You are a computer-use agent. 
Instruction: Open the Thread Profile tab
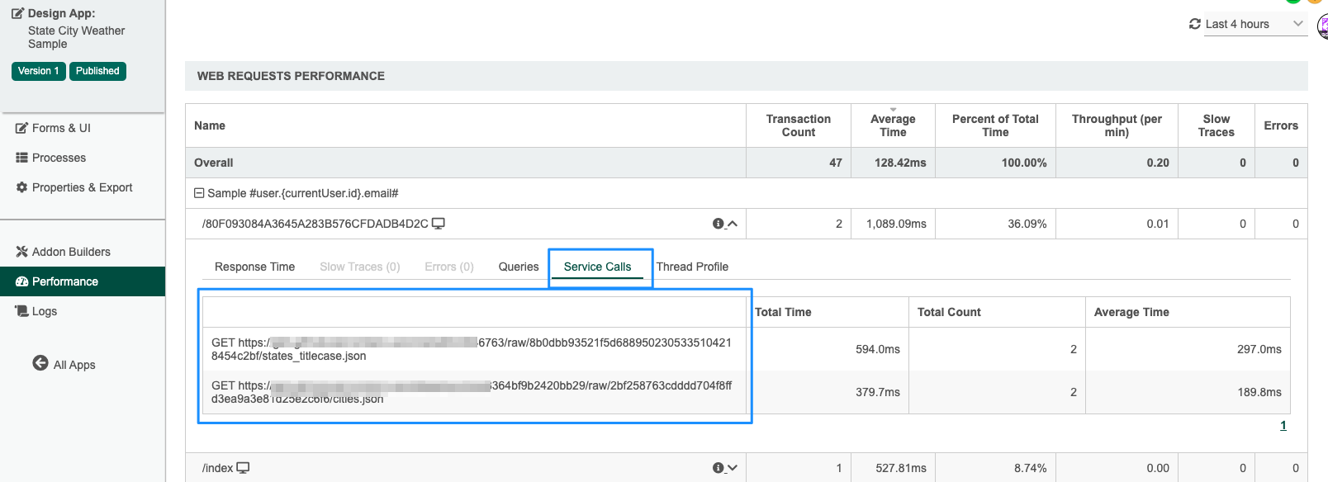pyautogui.click(x=692, y=267)
